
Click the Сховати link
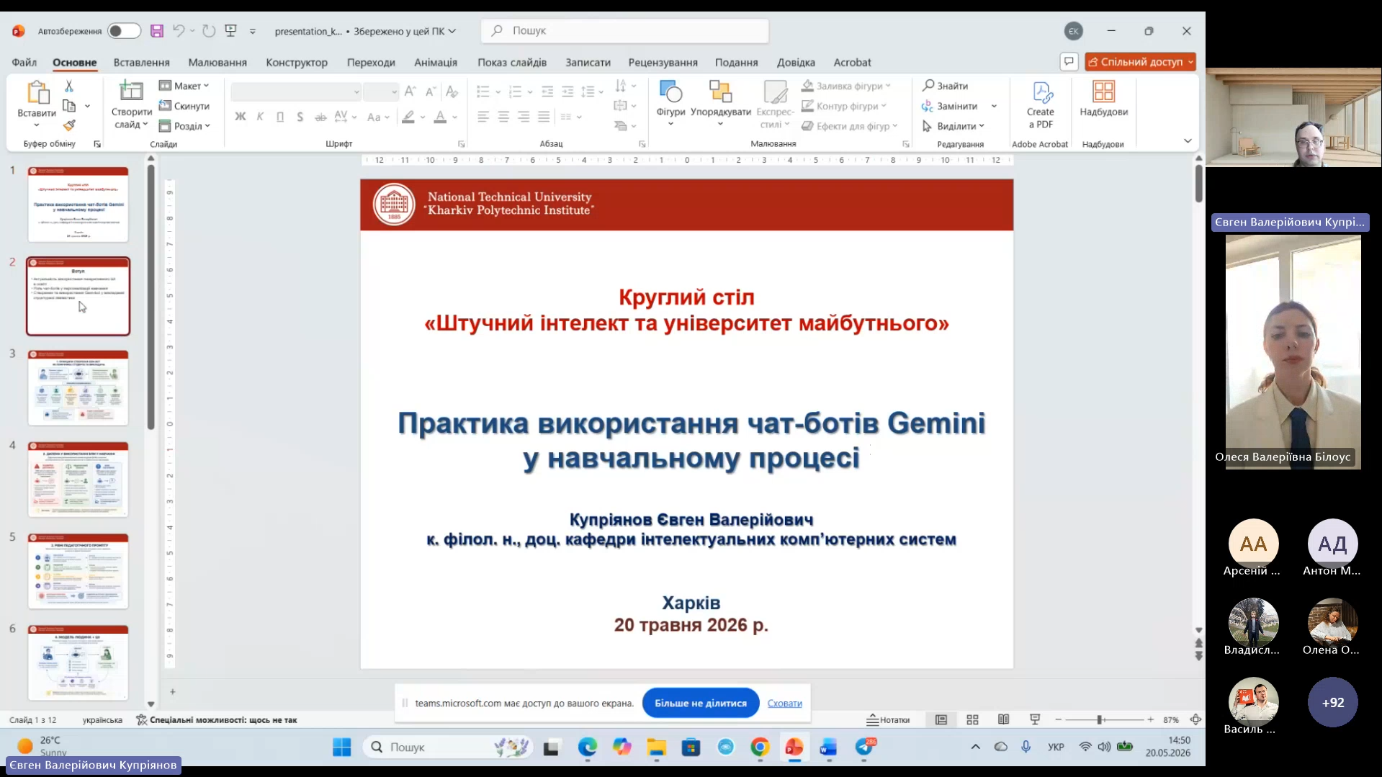coord(784,704)
